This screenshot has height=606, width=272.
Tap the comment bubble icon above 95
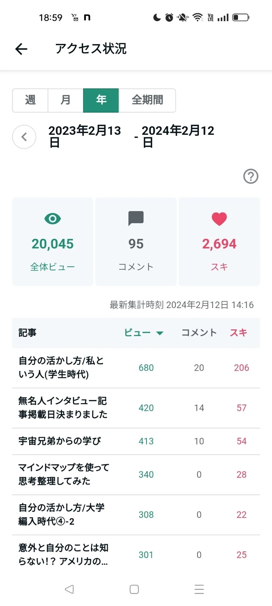click(x=136, y=218)
